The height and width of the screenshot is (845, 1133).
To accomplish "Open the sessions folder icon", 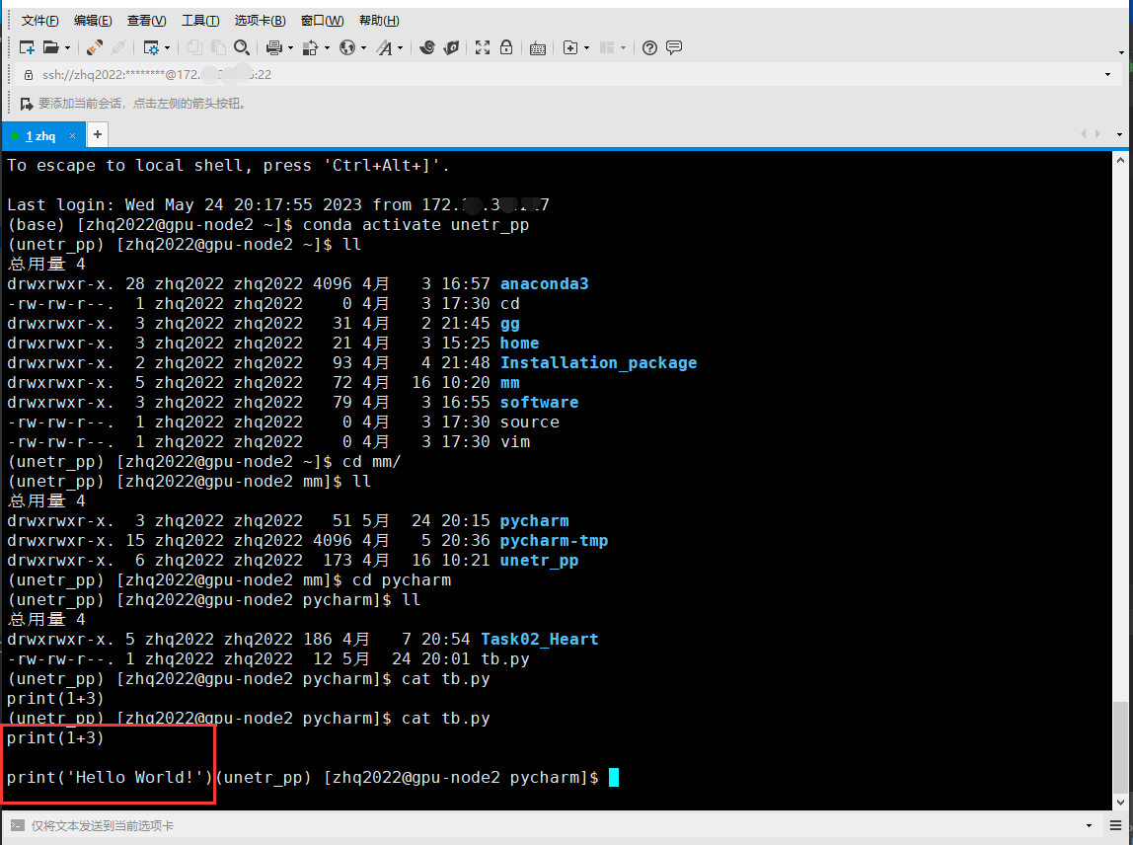I will (x=50, y=47).
